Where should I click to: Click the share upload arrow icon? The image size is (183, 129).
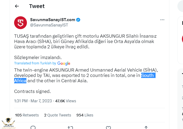point(146,128)
